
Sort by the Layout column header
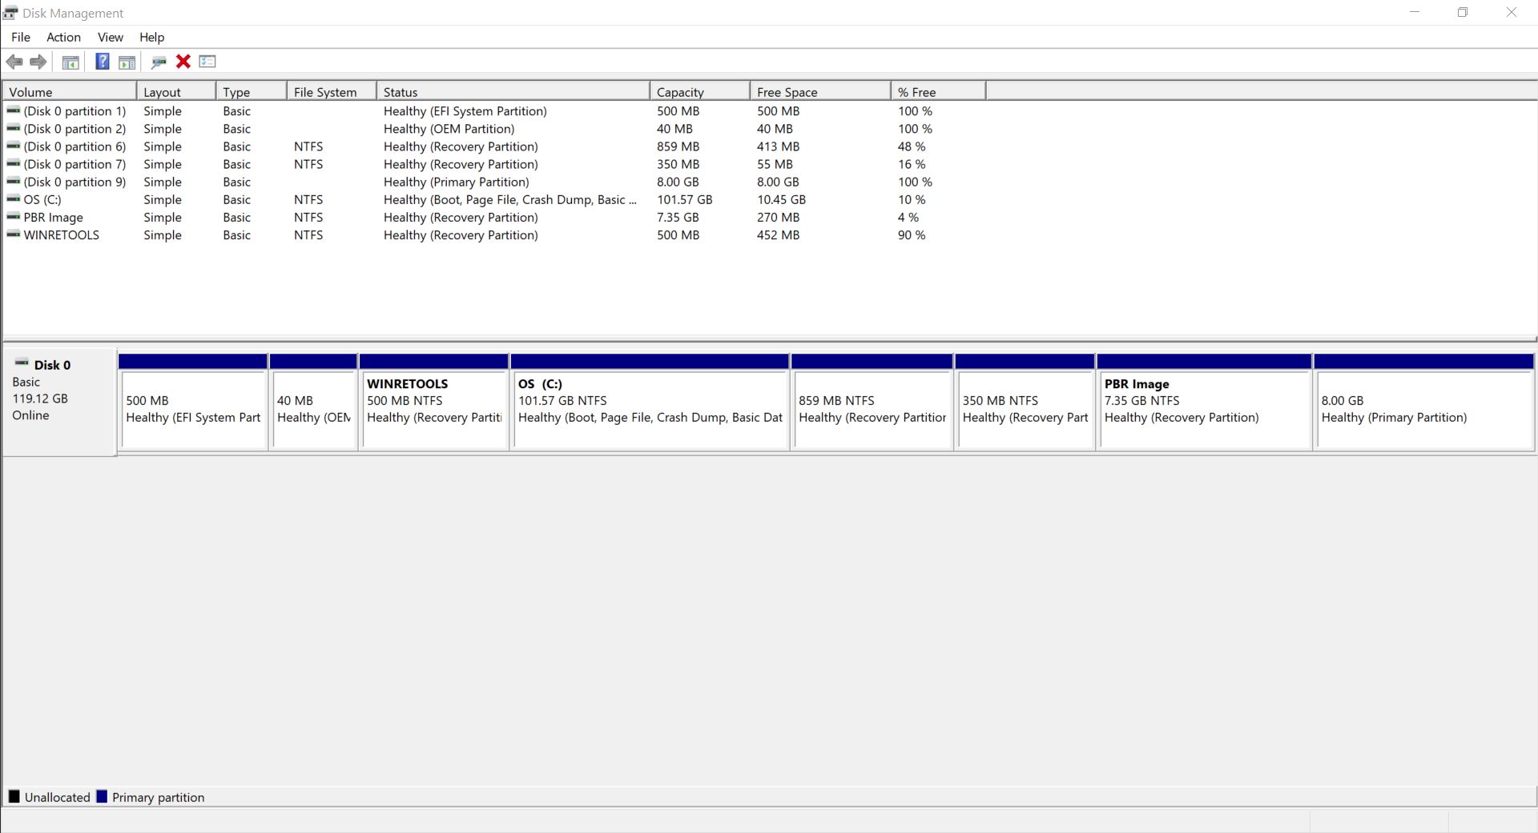pyautogui.click(x=176, y=92)
